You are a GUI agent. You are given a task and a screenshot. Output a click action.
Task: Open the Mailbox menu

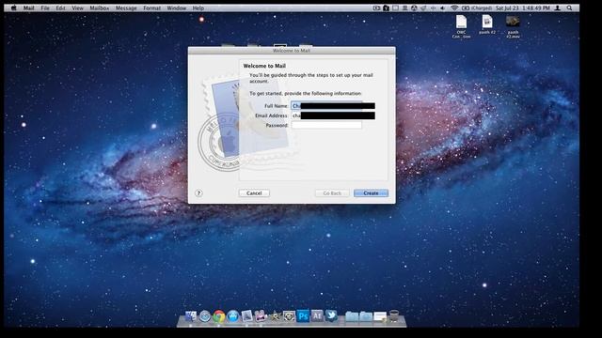pyautogui.click(x=100, y=8)
